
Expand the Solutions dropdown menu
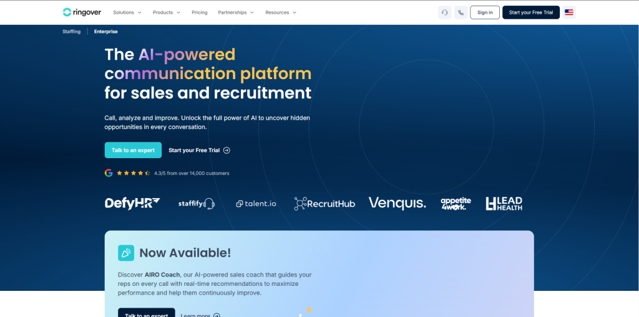point(127,12)
